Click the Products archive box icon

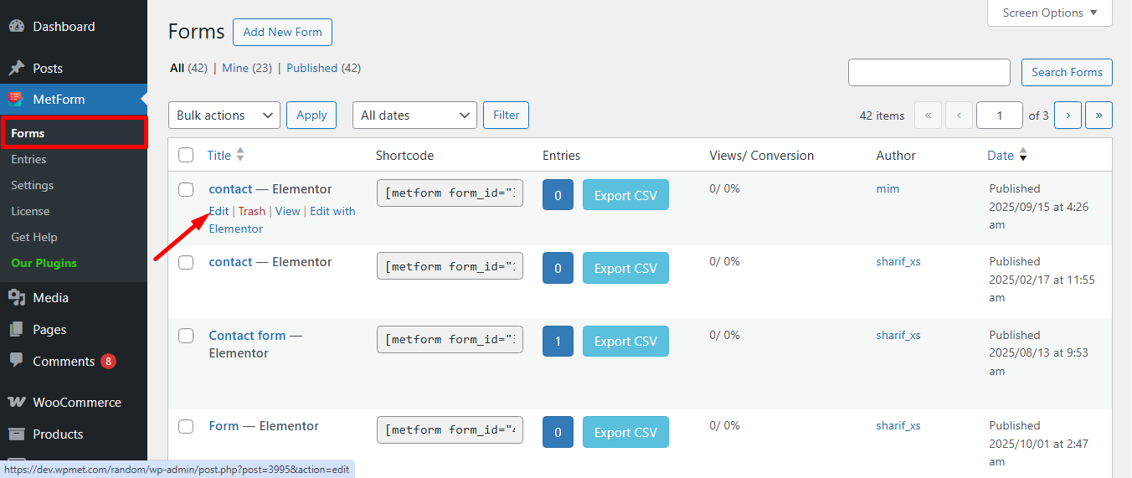click(x=16, y=434)
